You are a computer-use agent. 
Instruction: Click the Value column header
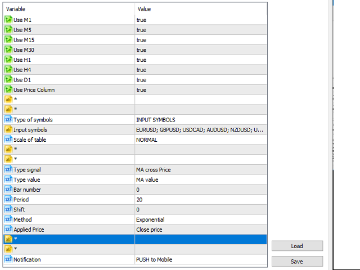click(x=200, y=9)
